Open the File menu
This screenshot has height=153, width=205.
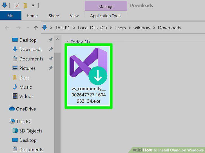[x=10, y=15]
